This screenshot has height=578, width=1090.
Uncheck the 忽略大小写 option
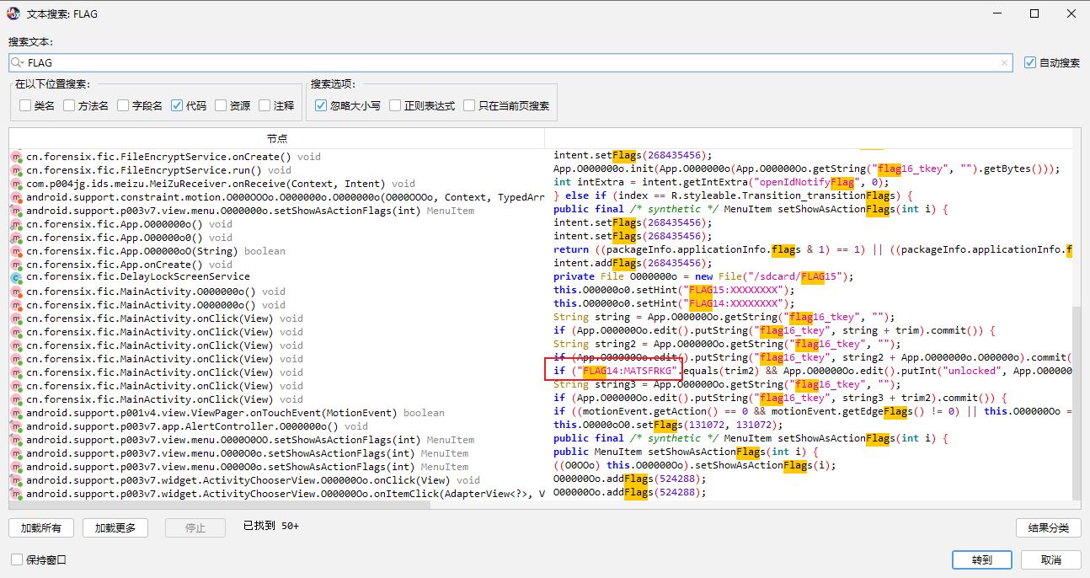point(321,105)
